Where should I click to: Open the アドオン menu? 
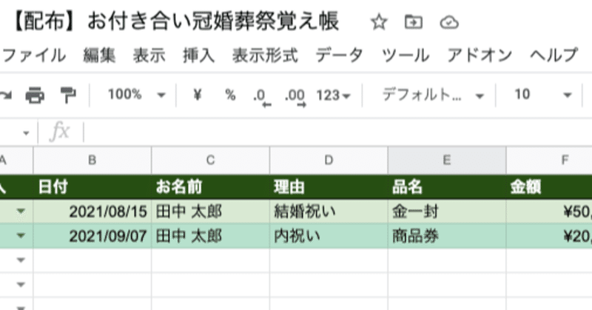click(480, 55)
